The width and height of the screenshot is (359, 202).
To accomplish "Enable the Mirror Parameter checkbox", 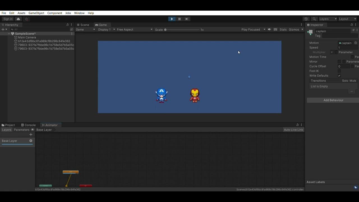I will [x=344, y=61].
